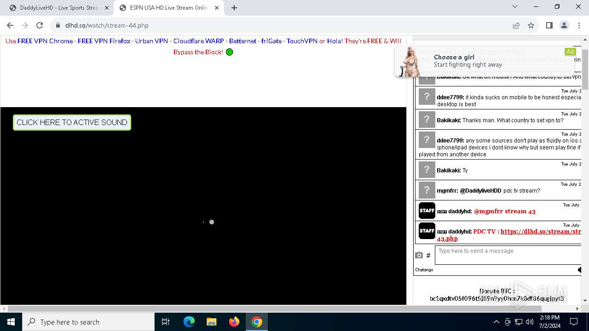Image resolution: width=589 pixels, height=331 pixels.
Task: Close the DaddyLiveHD tab
Action: point(107,8)
